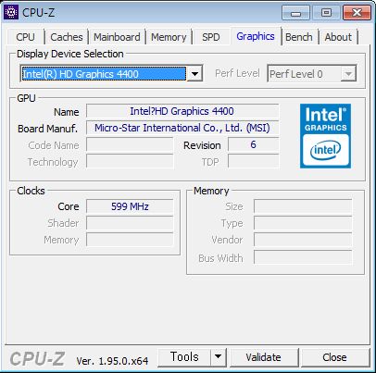Click the empty Technology field
Viewport: 376px width, 373px height.
(130, 161)
